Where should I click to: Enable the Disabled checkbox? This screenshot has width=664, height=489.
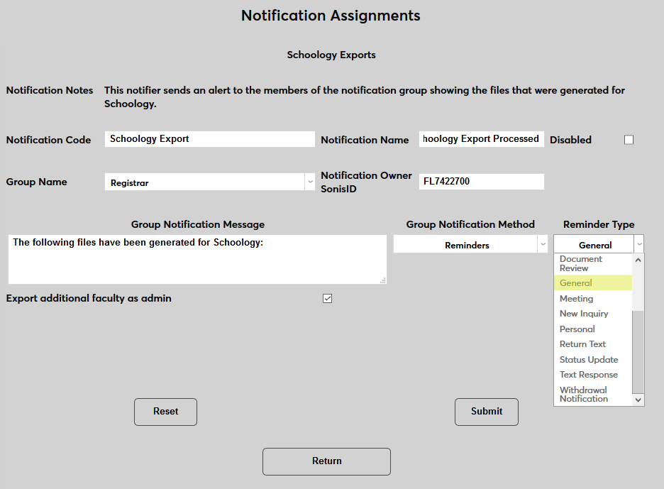pyautogui.click(x=629, y=139)
